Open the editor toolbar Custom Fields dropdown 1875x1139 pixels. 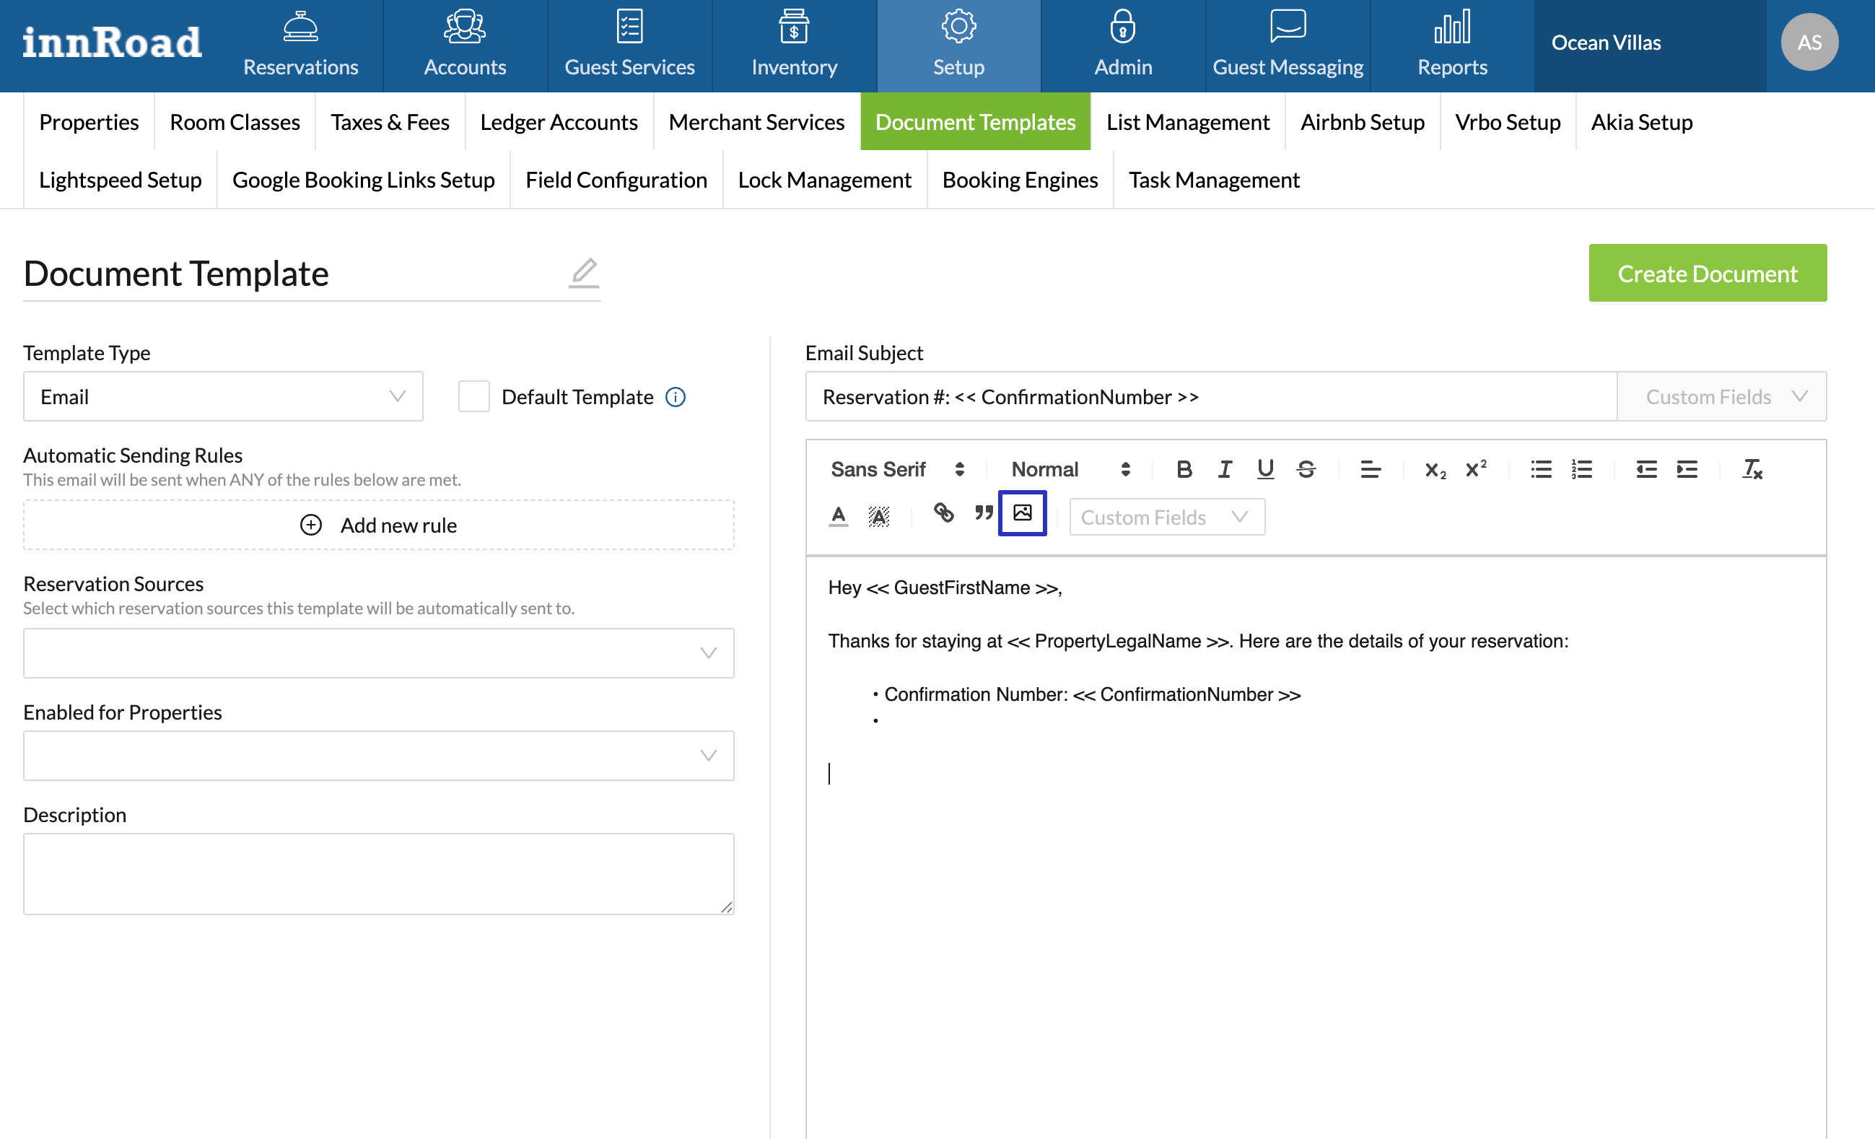(x=1166, y=518)
